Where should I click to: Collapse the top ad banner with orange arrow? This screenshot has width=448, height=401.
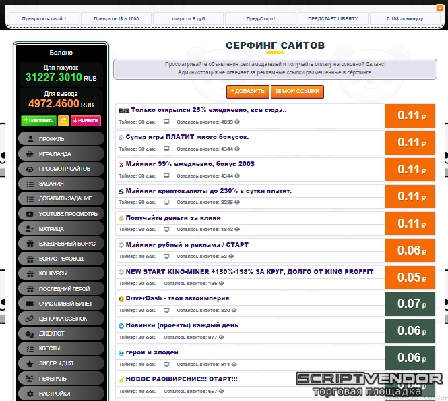[x=439, y=7]
